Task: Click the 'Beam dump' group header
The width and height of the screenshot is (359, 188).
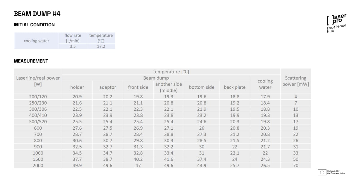Action: 156,78
